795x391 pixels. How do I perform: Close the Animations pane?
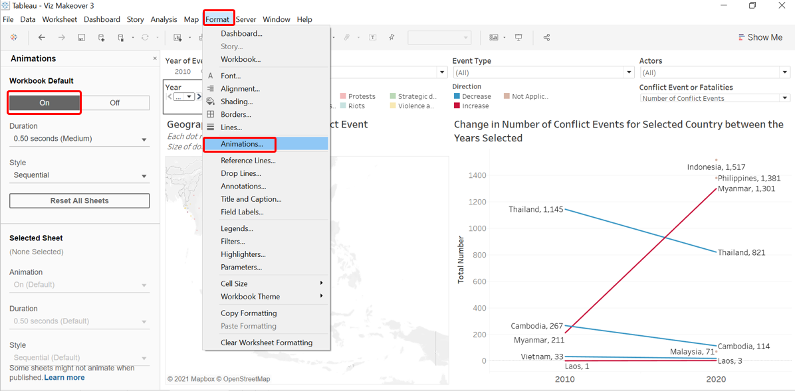click(155, 58)
